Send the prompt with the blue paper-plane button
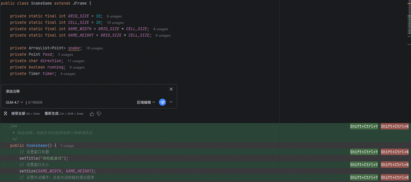Viewport: 411px width, 182px height. (162, 102)
